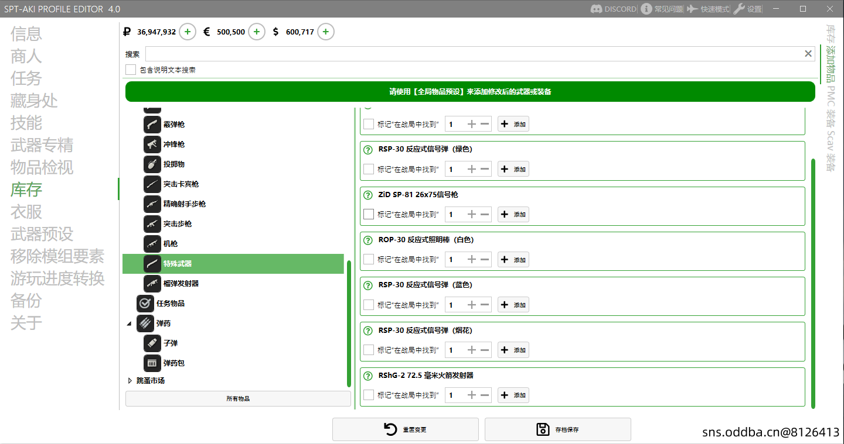Click the 重置变更 reset changes button
The width and height of the screenshot is (844, 444).
coord(405,429)
